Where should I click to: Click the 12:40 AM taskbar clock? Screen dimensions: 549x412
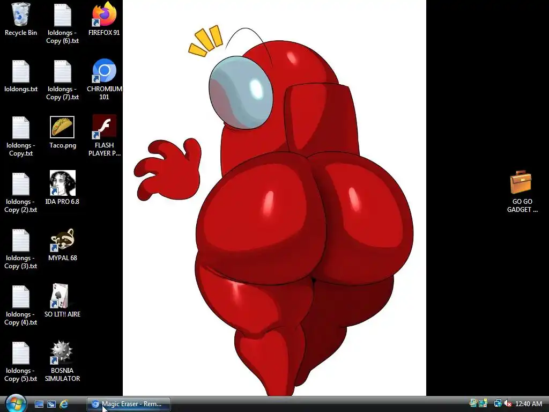(529, 404)
